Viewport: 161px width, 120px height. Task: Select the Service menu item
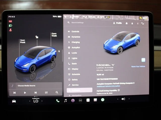point(73,85)
